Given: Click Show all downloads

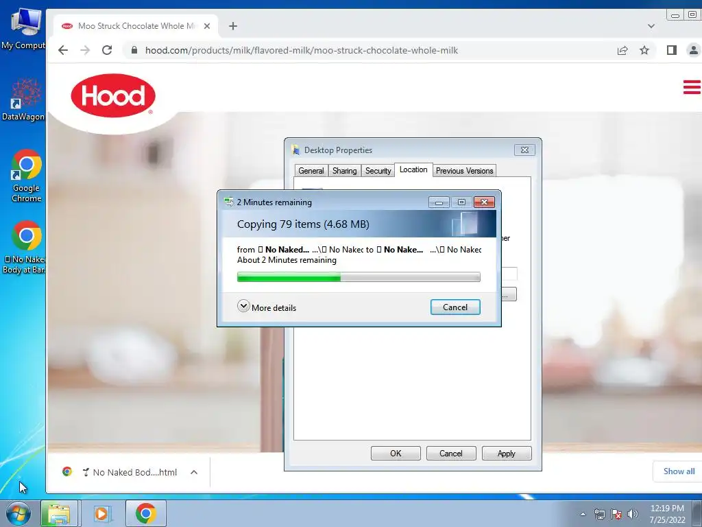Looking at the screenshot, I should click(x=679, y=471).
